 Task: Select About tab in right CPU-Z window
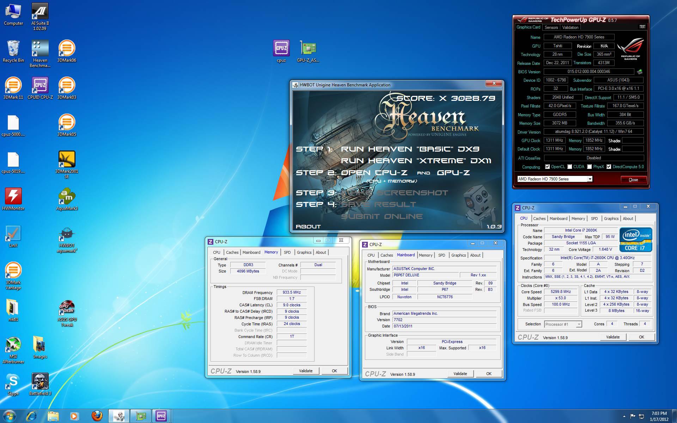pyautogui.click(x=628, y=219)
